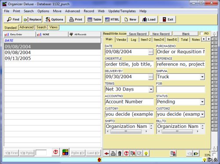Click the Entry Order sort selector
The height and width of the screenshot is (164, 220).
(20, 34)
